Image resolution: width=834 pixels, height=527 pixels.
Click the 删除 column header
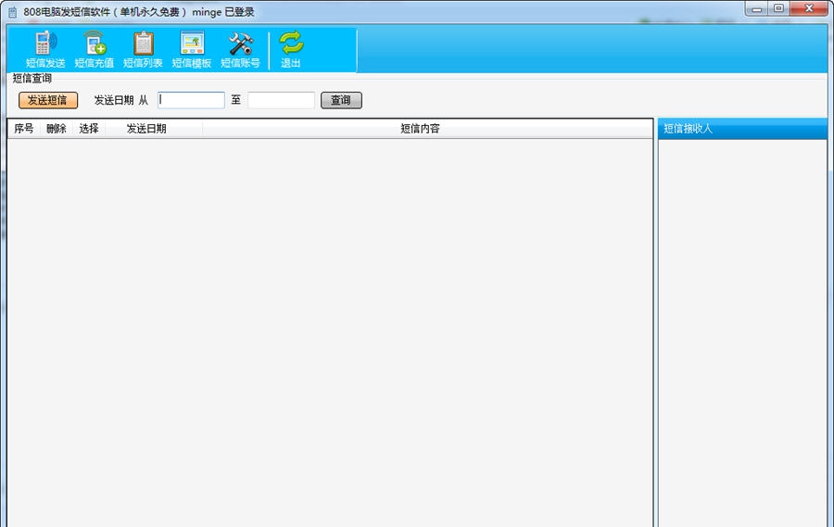[x=57, y=129]
